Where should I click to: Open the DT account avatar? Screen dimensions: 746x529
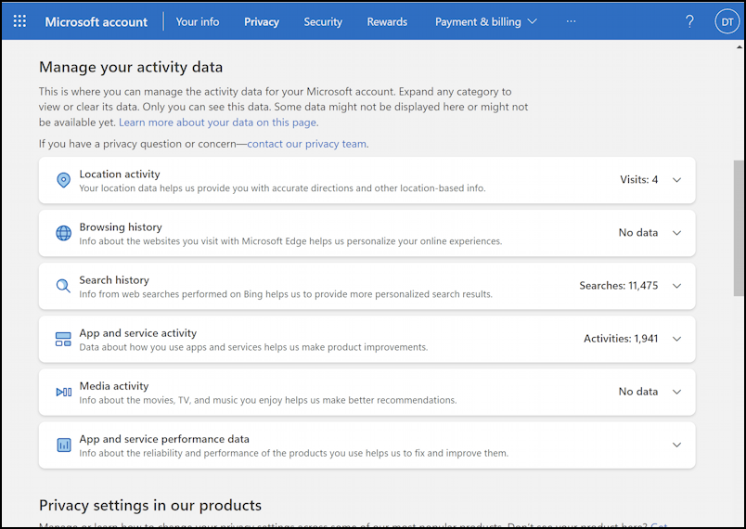[727, 22]
